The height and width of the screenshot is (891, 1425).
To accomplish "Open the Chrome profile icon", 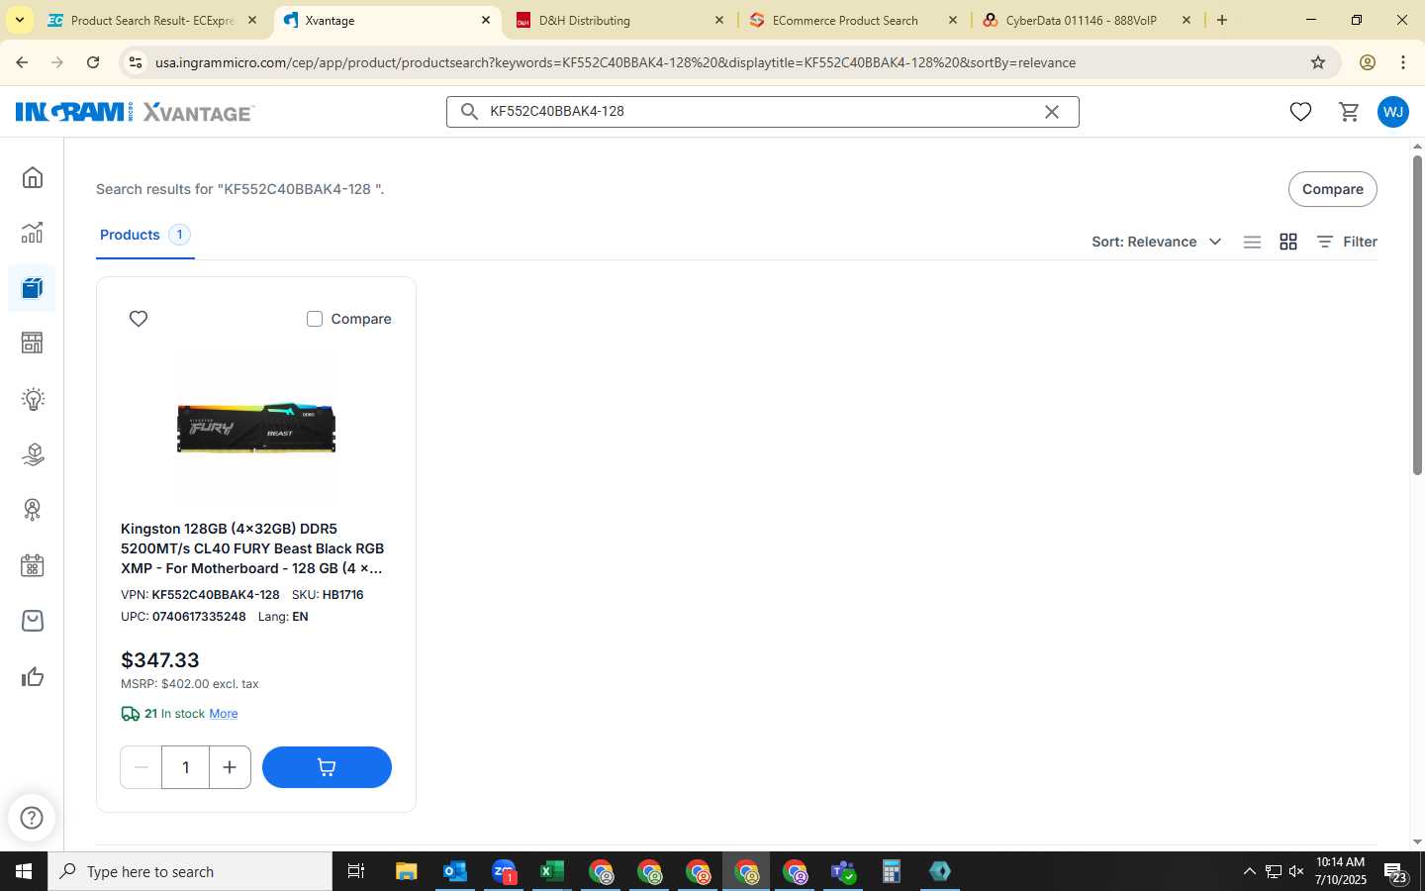I will coord(1368,62).
